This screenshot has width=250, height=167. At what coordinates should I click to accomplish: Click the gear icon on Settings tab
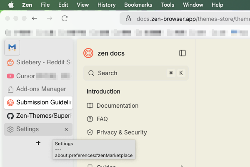point(10,129)
